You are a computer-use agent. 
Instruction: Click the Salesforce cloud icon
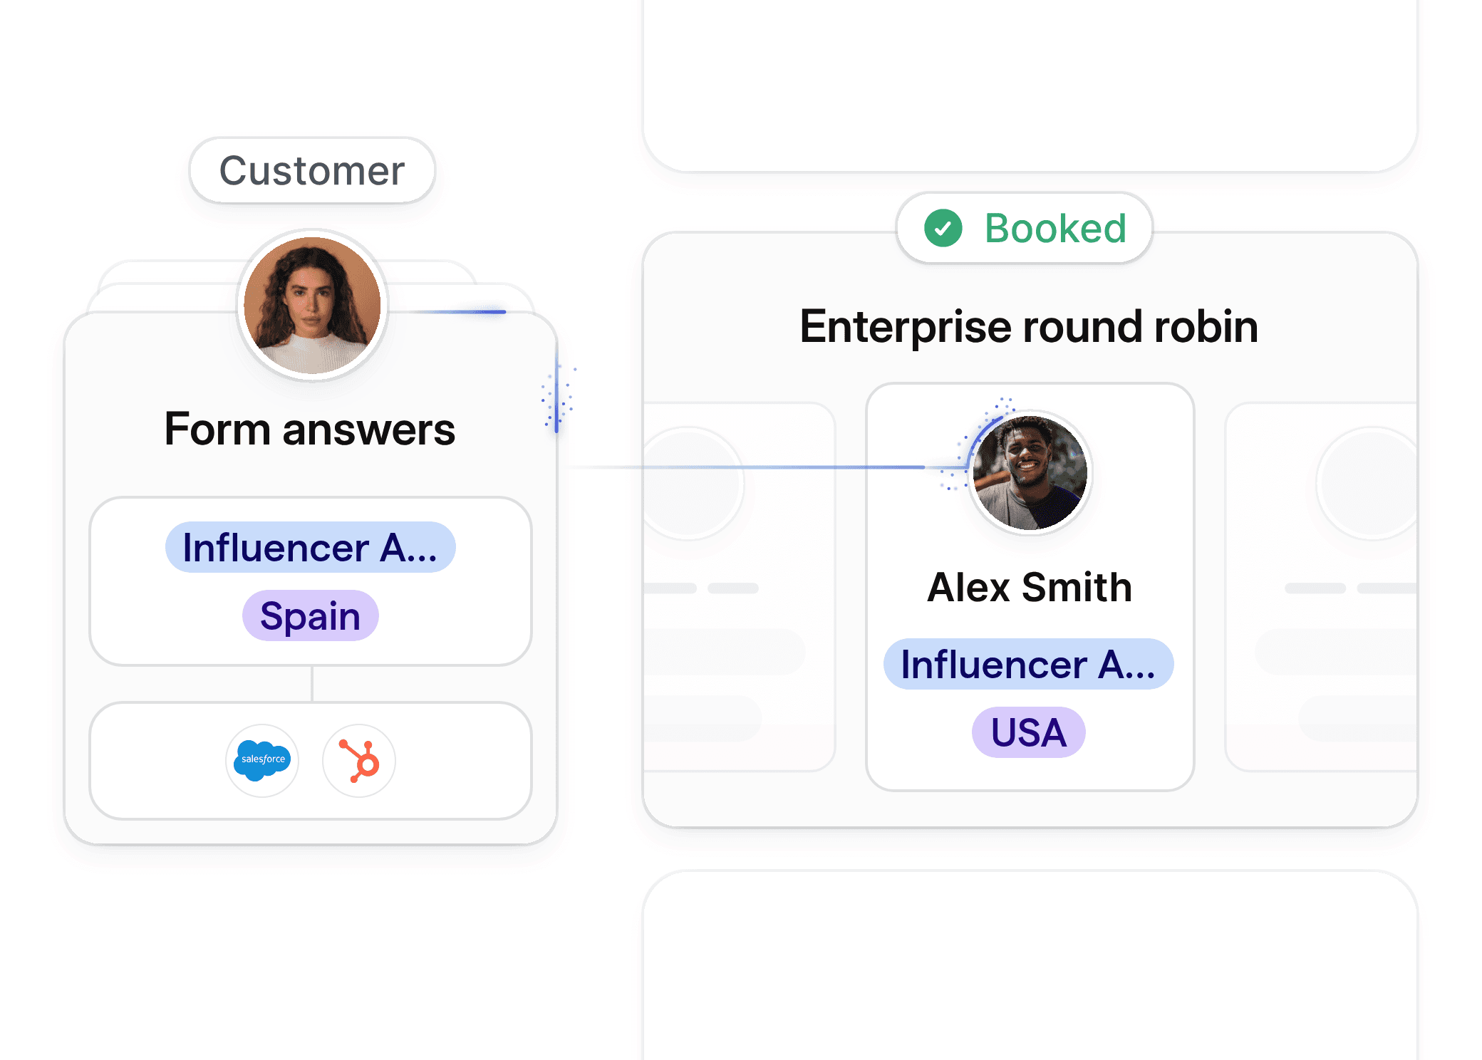click(262, 761)
